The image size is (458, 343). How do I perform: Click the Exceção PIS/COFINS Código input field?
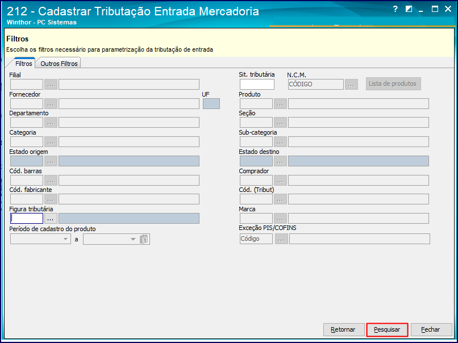pyautogui.click(x=256, y=239)
